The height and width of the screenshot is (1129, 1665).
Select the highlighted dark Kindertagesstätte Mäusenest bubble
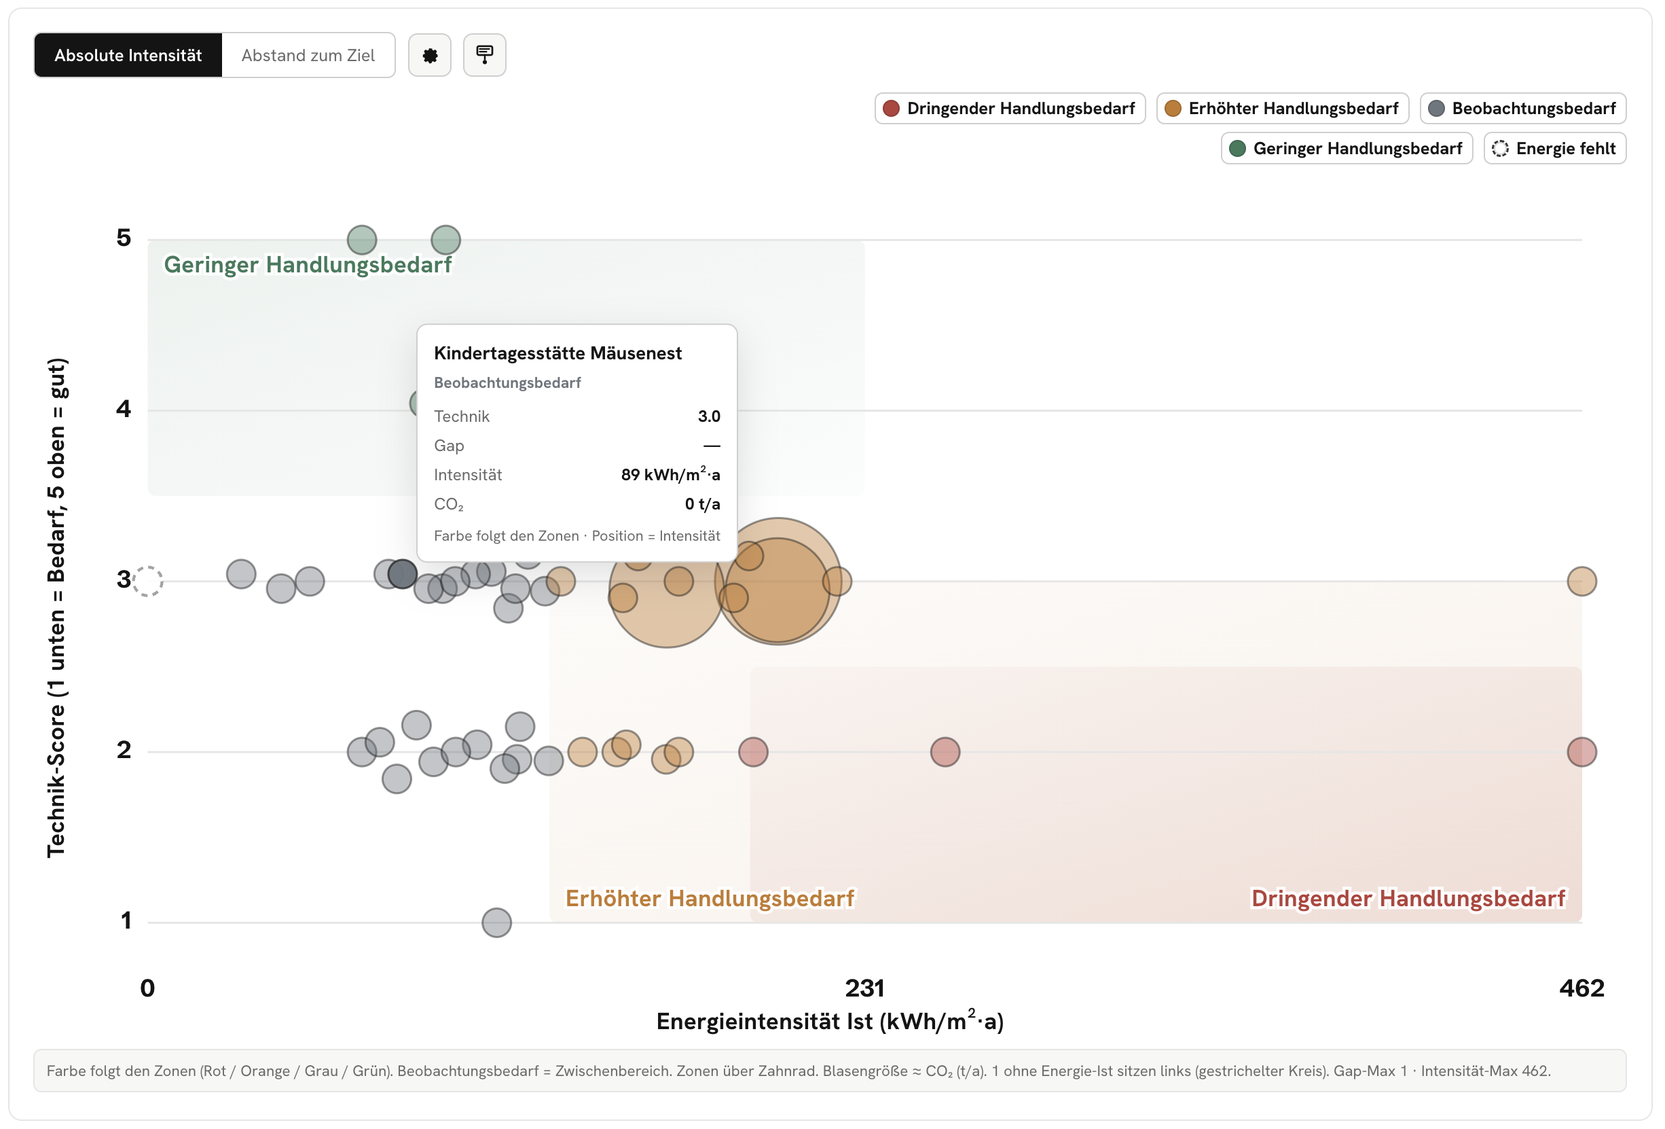click(402, 574)
